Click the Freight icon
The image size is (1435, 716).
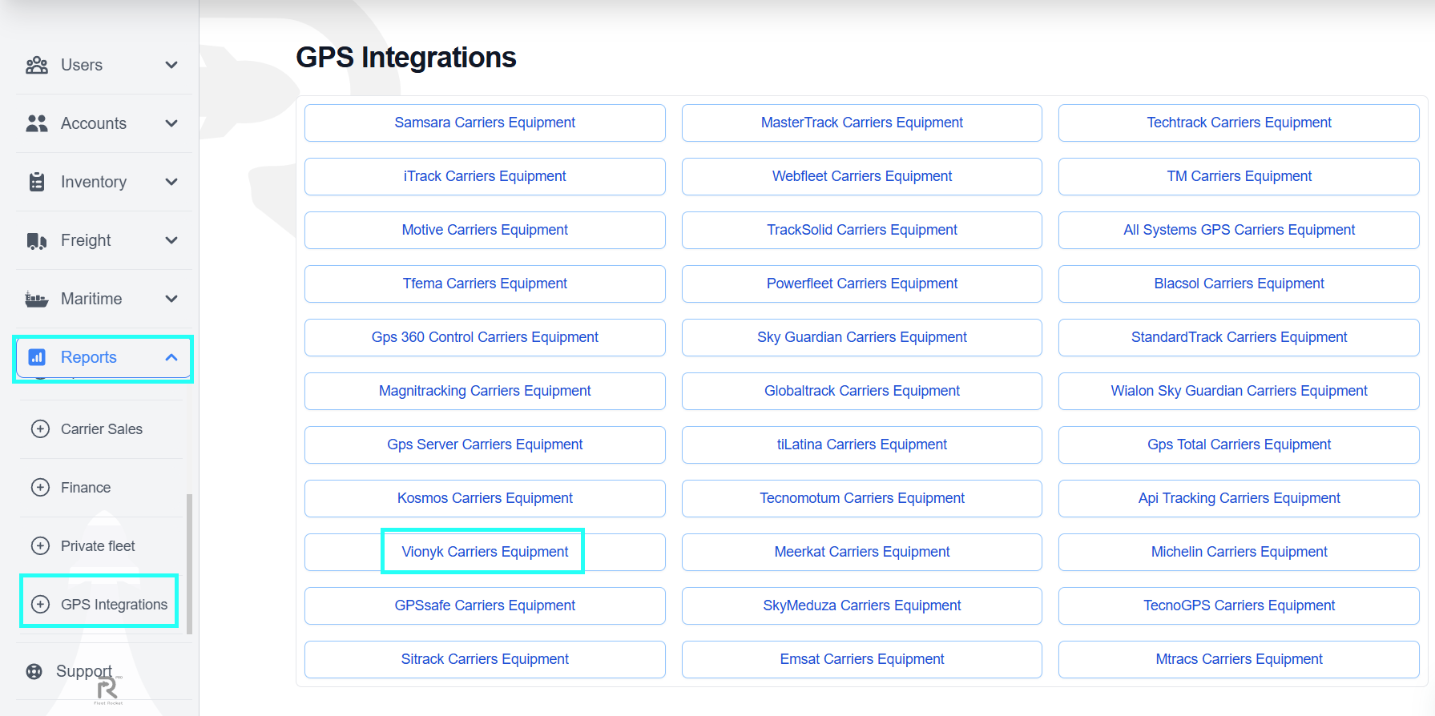37,240
